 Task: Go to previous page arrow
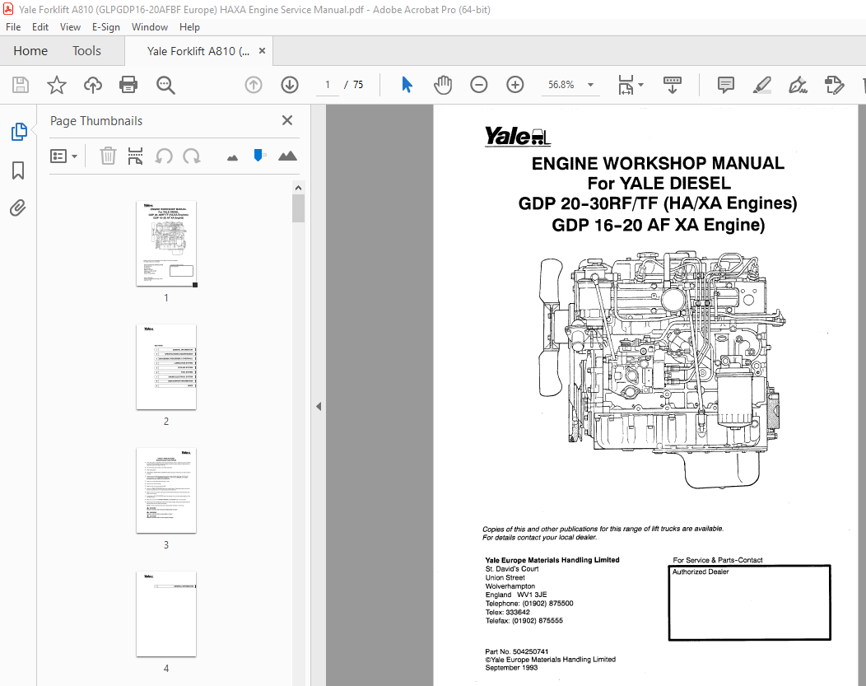[x=254, y=85]
